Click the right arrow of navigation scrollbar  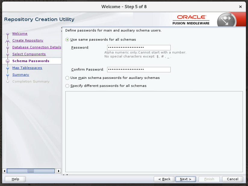click(x=58, y=171)
